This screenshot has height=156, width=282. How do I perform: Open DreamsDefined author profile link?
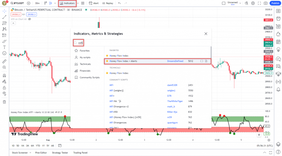pos(175,61)
